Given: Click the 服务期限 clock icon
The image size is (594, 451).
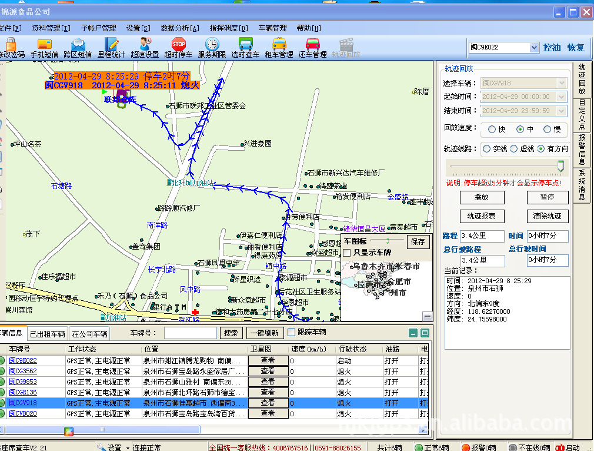Looking at the screenshot, I should point(212,45).
